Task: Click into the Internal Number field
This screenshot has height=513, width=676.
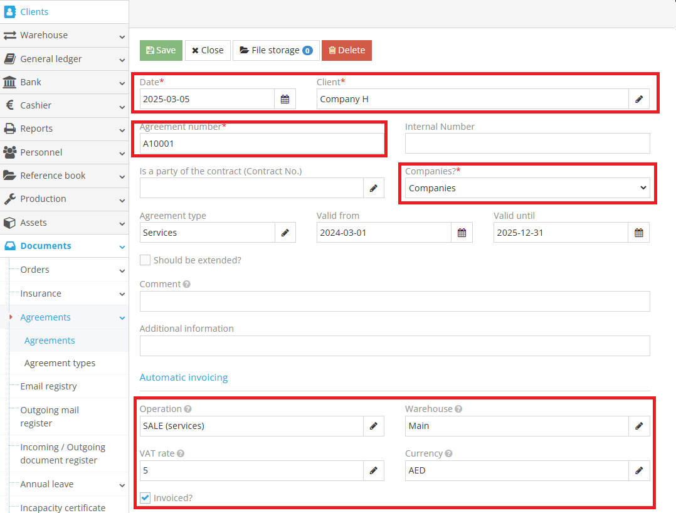Action: coord(527,144)
